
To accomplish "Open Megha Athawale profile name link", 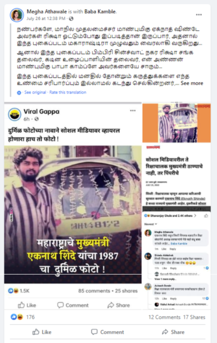I will [x=47, y=11].
